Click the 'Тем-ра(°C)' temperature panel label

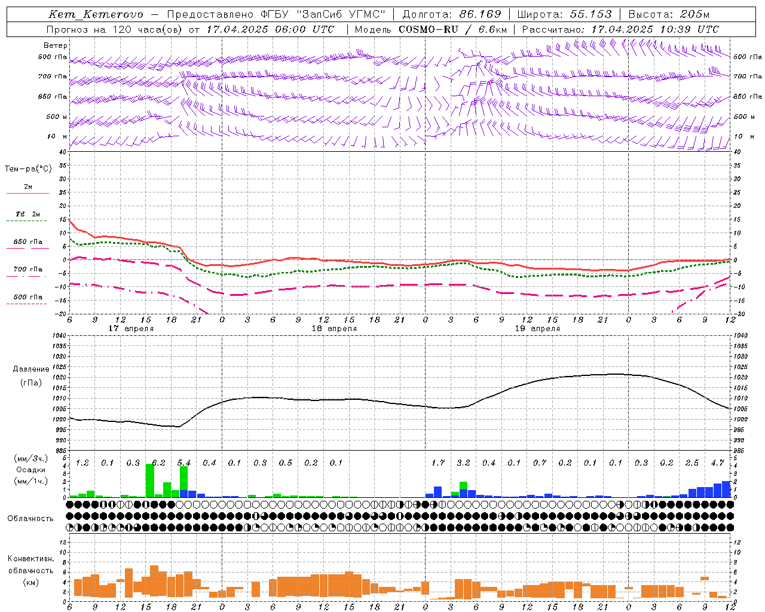28,169
